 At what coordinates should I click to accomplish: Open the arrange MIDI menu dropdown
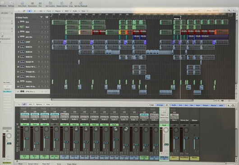tap(68, 11)
